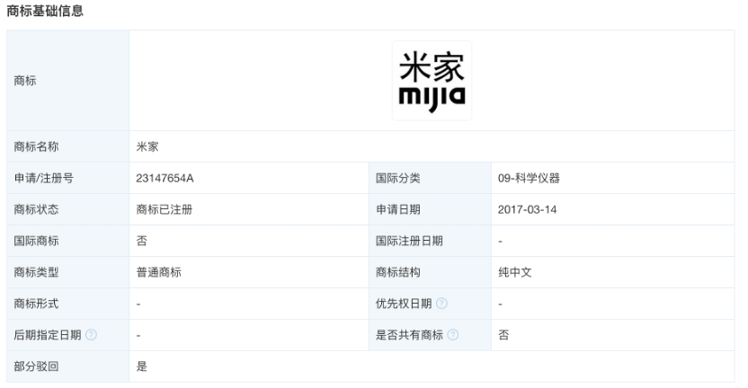Click the 否 value for 是否共有商标
The image size is (748, 388).
503,335
